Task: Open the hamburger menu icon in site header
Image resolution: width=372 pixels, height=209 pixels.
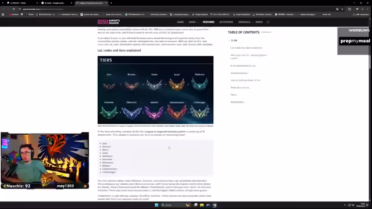Action: [268, 22]
